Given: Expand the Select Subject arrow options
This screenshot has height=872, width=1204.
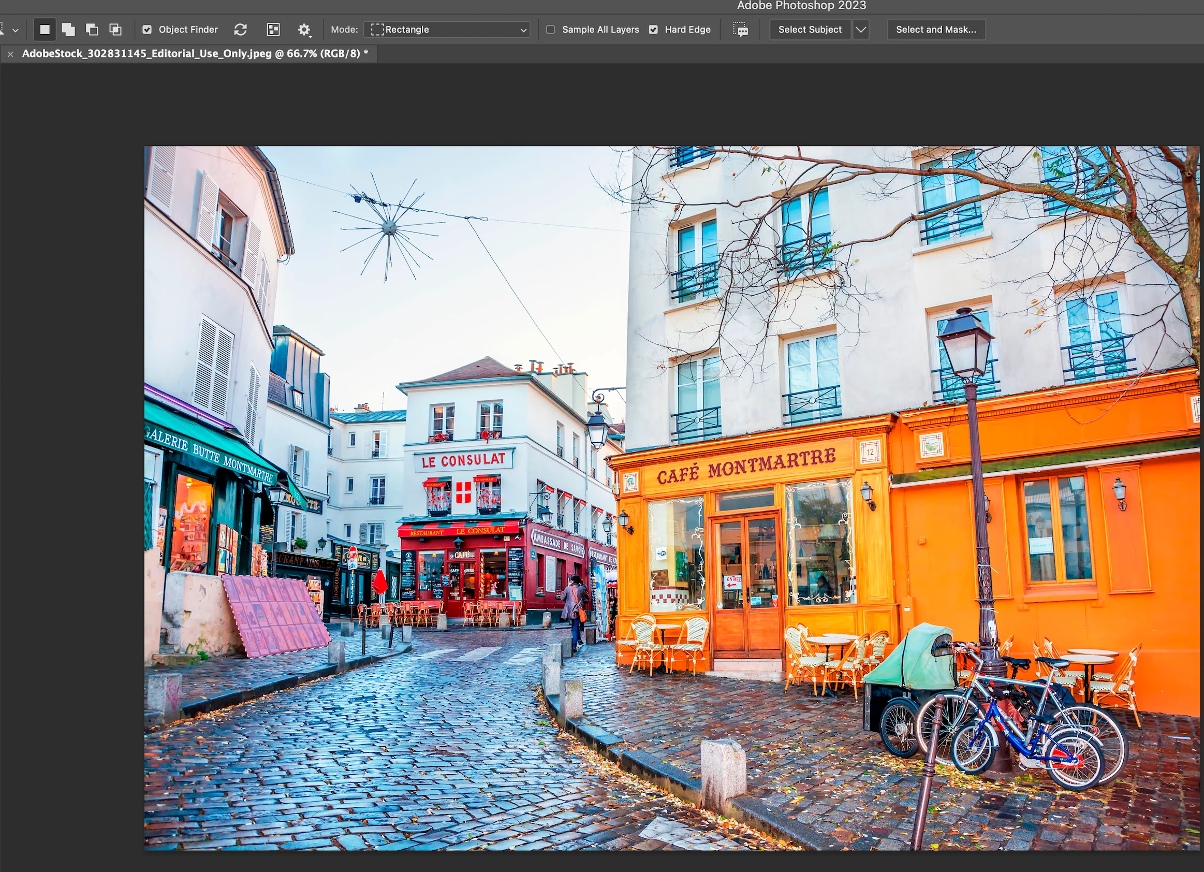Looking at the screenshot, I should click(x=860, y=30).
